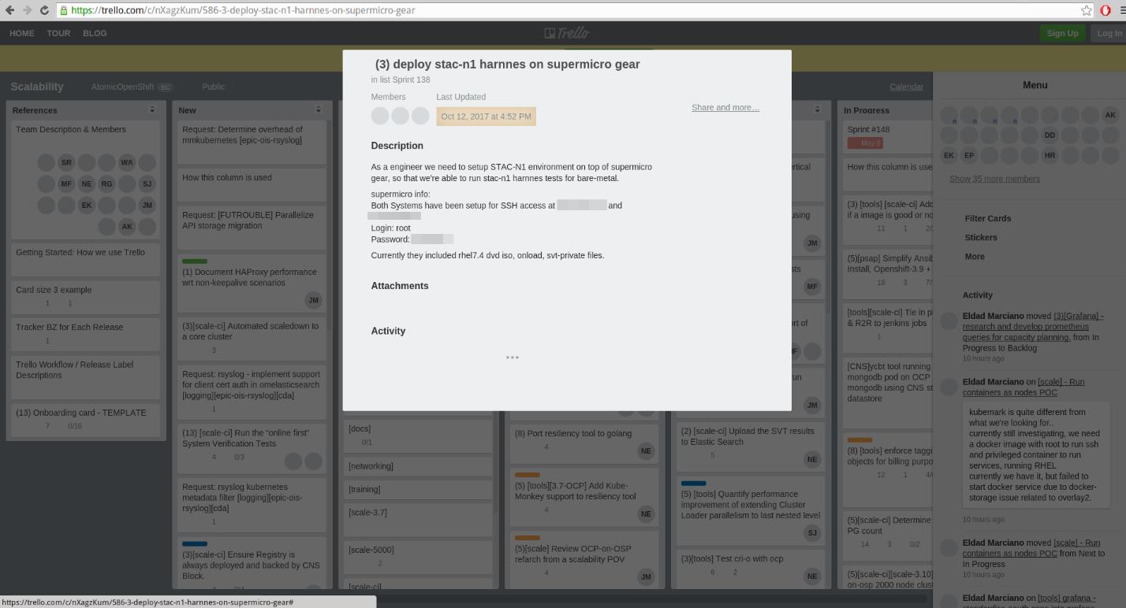Open the References list menu chevron
The height and width of the screenshot is (608, 1126).
(x=152, y=110)
